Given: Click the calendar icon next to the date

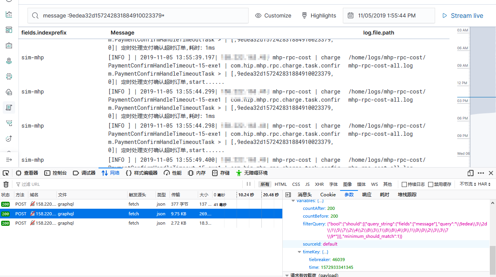Looking at the screenshot, I should pos(351,16).
